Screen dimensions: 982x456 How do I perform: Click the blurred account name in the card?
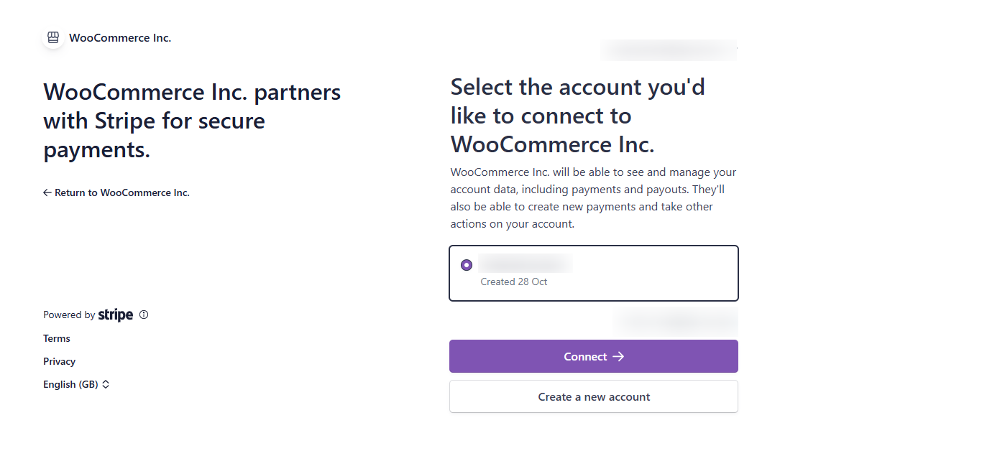coord(525,264)
